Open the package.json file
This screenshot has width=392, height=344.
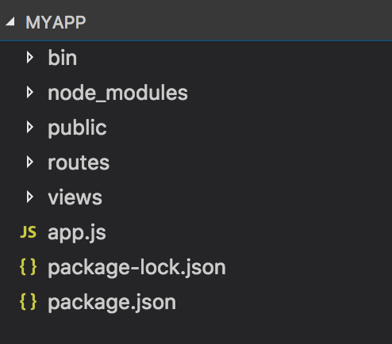pos(112,303)
